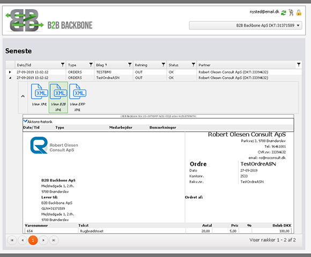Screen dimensions: 311x257
Task: Click the green refresh arrows icon
Action: (284, 13)
